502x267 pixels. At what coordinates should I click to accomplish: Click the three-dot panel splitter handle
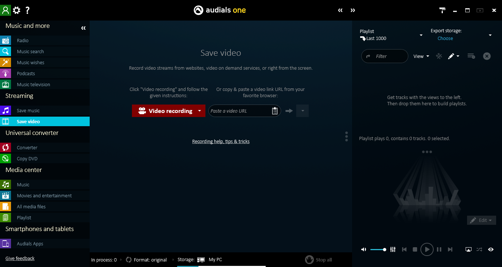[x=347, y=136]
